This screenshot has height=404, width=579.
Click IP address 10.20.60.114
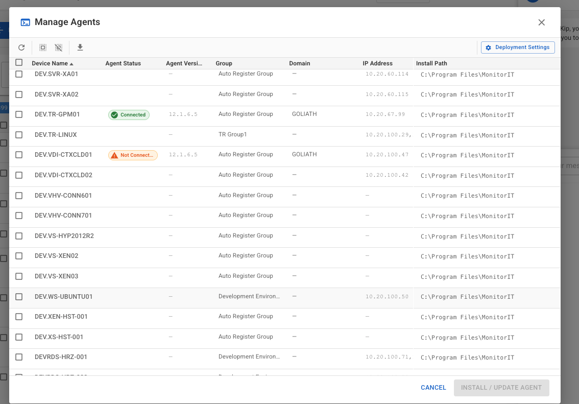(x=387, y=74)
